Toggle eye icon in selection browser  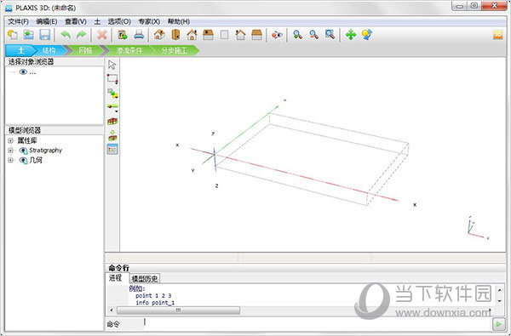[23, 72]
